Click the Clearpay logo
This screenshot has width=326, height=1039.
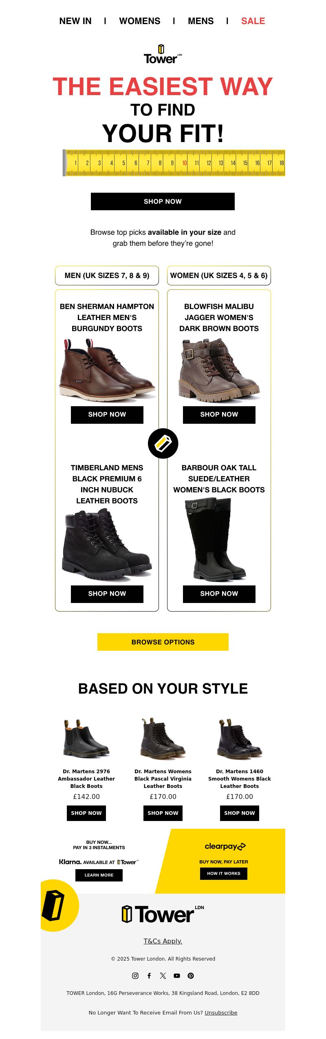coord(225,846)
